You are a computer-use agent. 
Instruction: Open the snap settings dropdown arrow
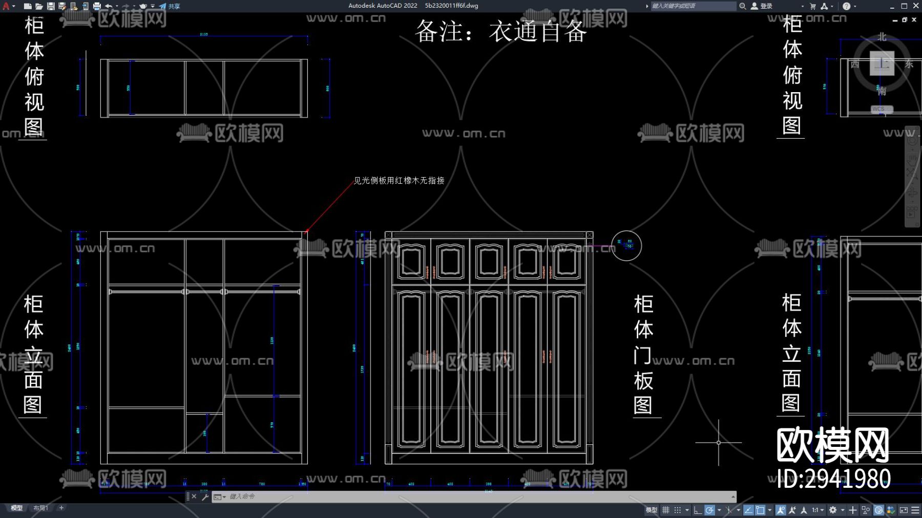pos(687,510)
